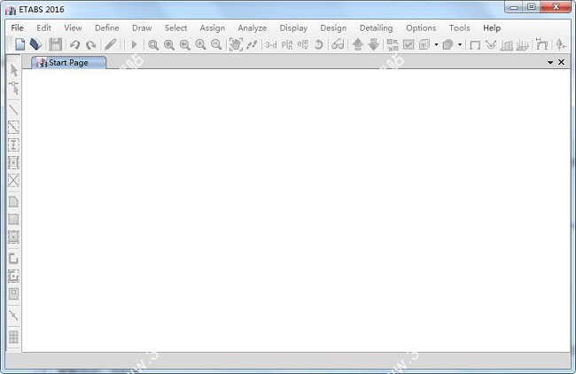This screenshot has height=374, width=576.
Task: Run analysis with the play arrow icon
Action: point(134,44)
